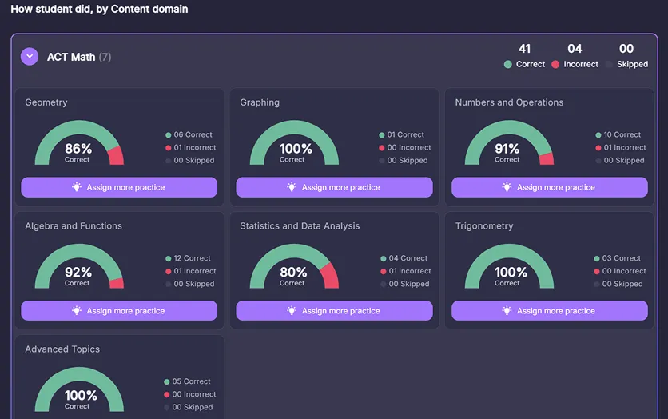Assign more practice for Numbers and Operations
668x419 pixels.
tap(550, 187)
